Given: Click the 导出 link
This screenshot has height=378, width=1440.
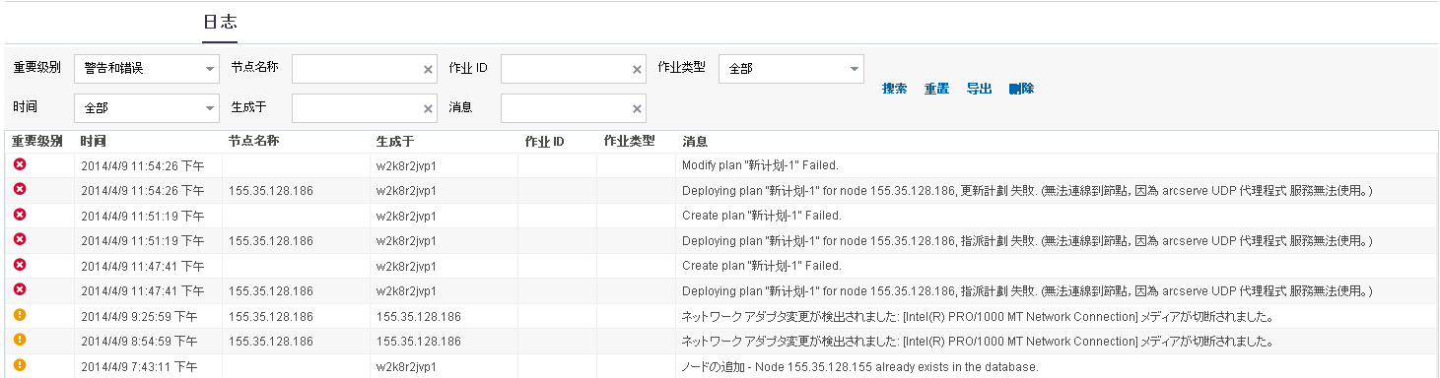Looking at the screenshot, I should tap(979, 89).
